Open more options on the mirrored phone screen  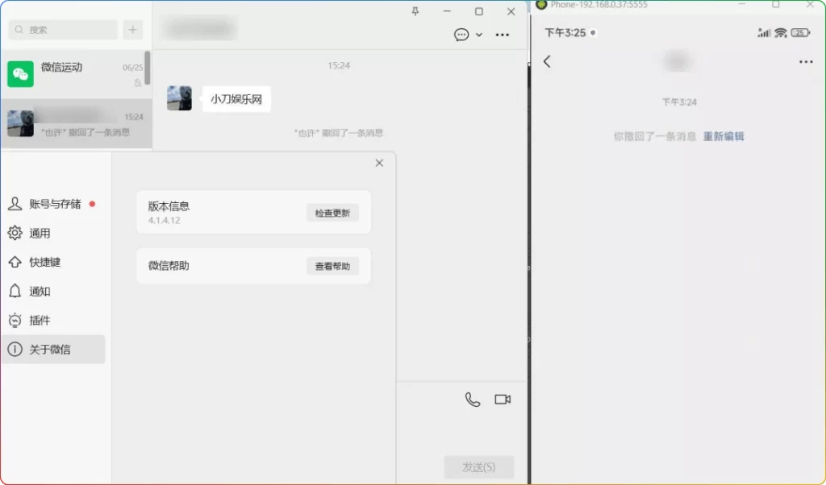[806, 61]
